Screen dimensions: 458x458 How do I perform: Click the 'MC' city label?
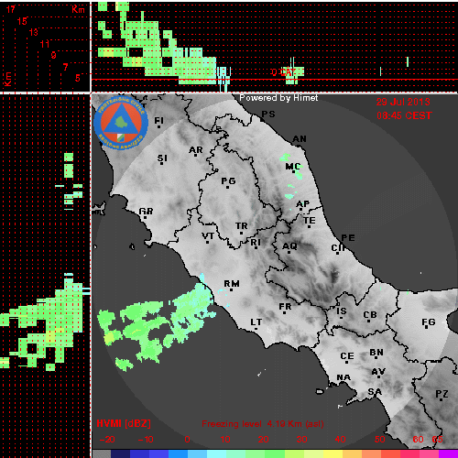292,167
